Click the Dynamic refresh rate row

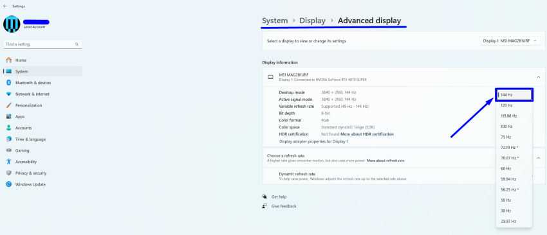(x=403, y=176)
